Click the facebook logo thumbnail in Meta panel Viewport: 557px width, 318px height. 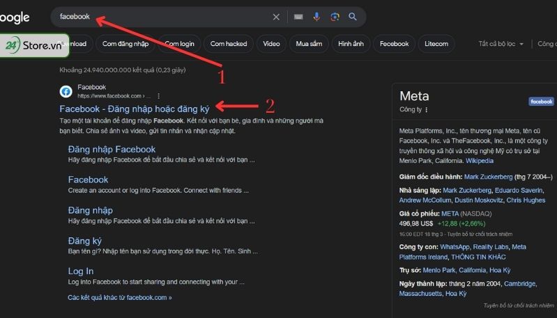point(541,102)
